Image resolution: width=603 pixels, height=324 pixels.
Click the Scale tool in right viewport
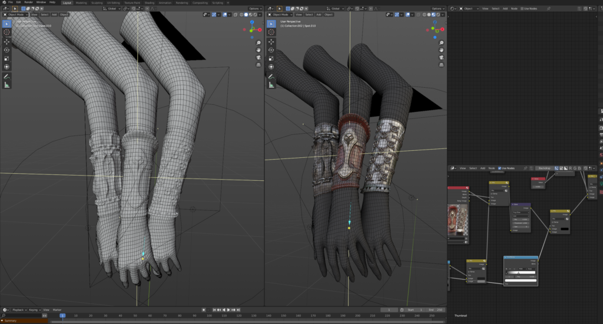pos(271,59)
